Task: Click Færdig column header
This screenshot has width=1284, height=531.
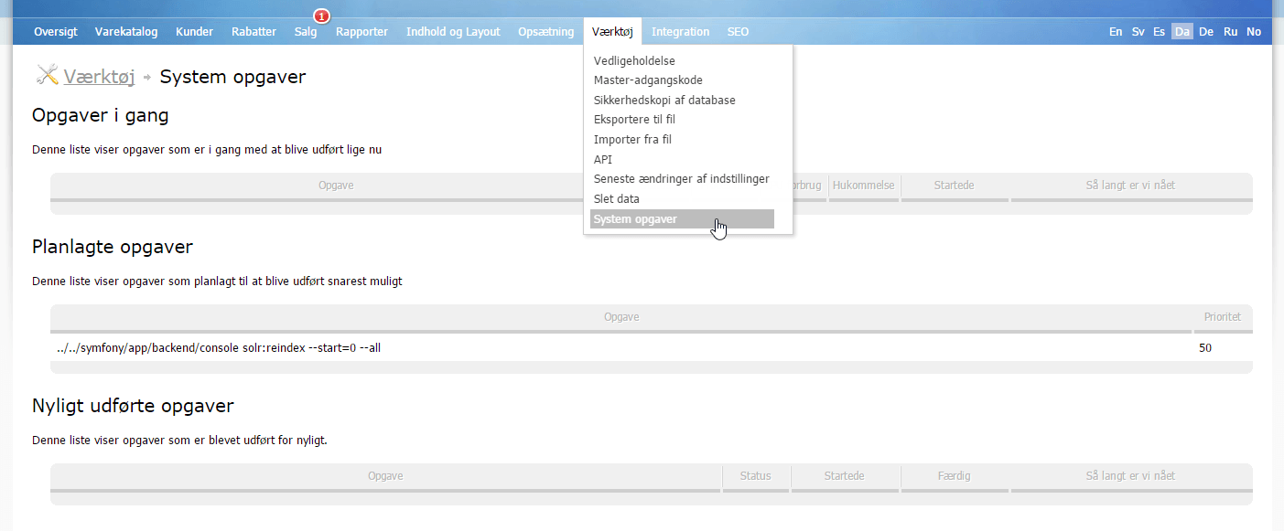Action: tap(955, 476)
